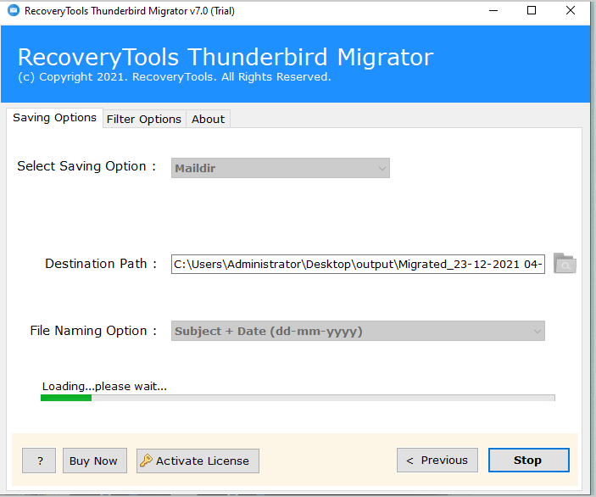Click the copyright 2021 RecoveryTools text
596x497 pixels.
(x=175, y=77)
